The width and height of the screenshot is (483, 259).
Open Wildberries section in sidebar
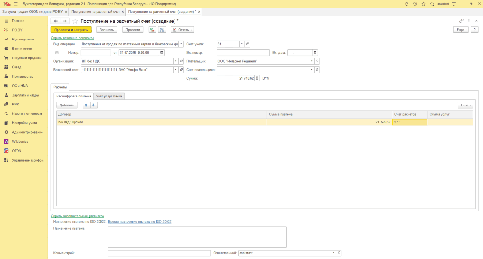pos(20,141)
